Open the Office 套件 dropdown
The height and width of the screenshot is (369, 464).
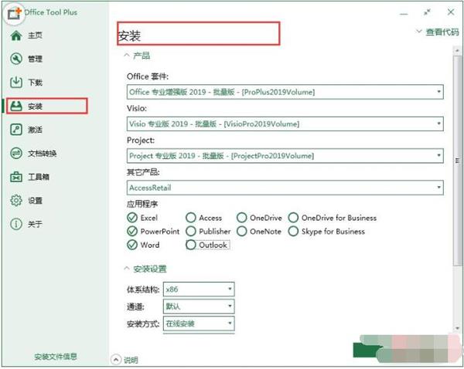(285, 92)
